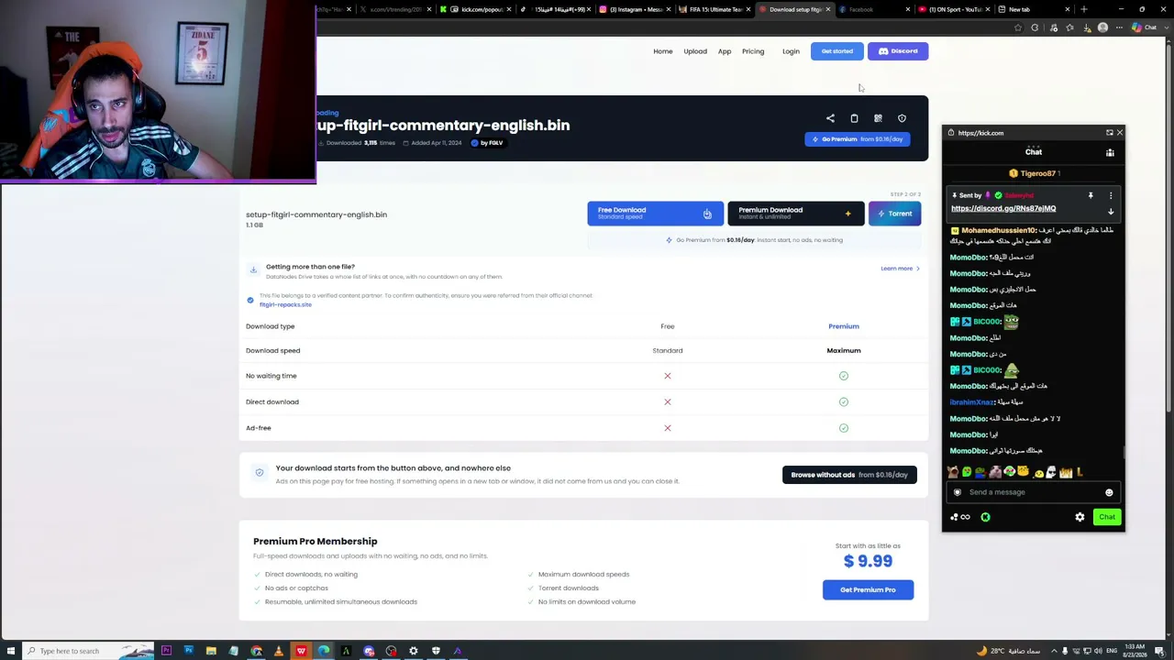Image resolution: width=1174 pixels, height=660 pixels.
Task: Open Windows Settings from the taskbar
Action: pyautogui.click(x=414, y=651)
